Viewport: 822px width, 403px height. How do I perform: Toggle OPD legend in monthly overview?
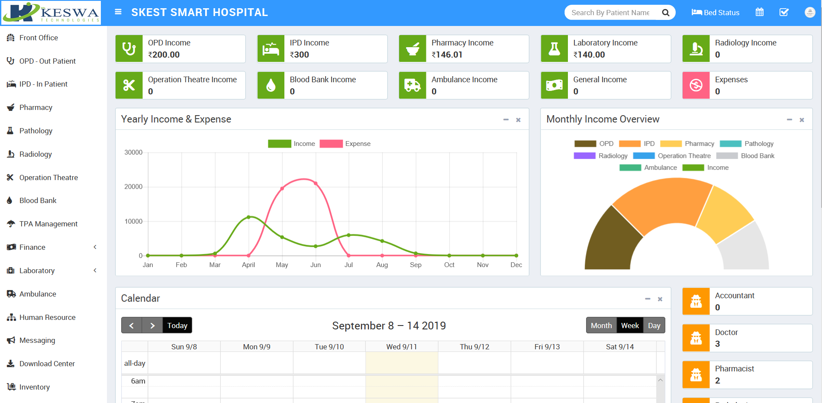[x=594, y=144]
